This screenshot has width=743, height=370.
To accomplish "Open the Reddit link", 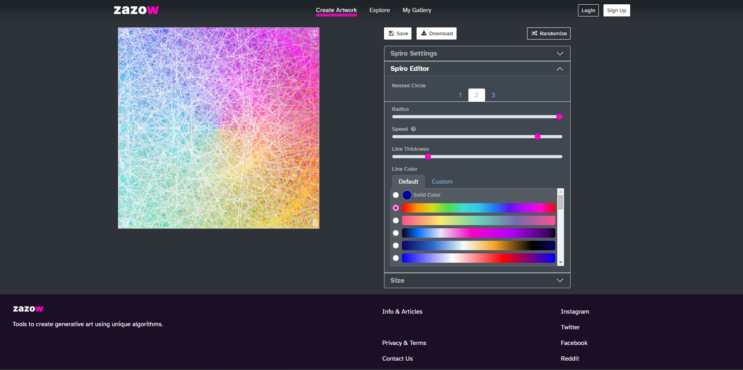I will pos(570,359).
